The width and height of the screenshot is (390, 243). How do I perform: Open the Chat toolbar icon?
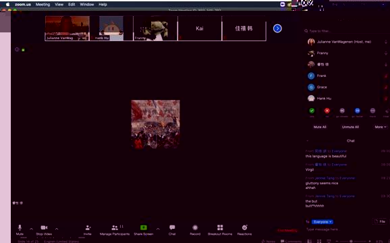pyautogui.click(x=172, y=227)
